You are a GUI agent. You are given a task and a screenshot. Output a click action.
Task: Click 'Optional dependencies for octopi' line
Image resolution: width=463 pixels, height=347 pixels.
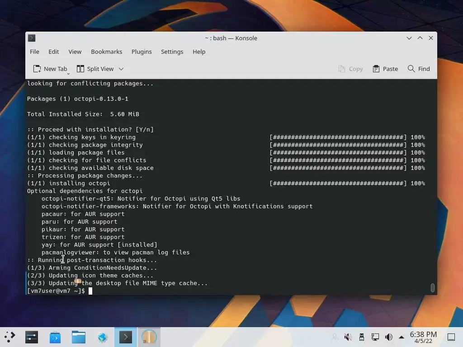(85, 191)
